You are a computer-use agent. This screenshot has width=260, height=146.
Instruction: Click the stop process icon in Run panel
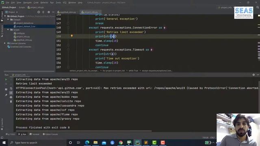6,84
